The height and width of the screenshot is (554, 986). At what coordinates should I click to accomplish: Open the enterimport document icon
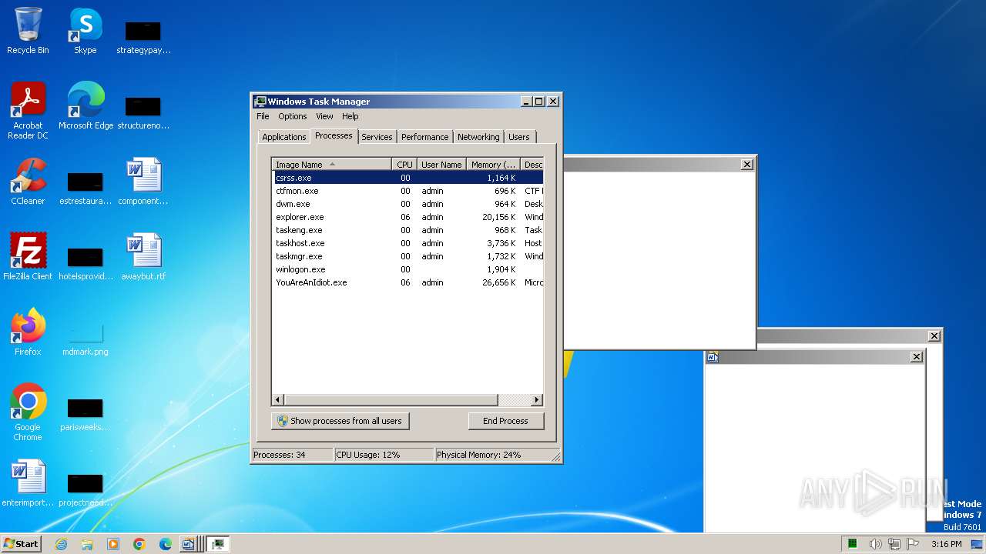pos(28,483)
